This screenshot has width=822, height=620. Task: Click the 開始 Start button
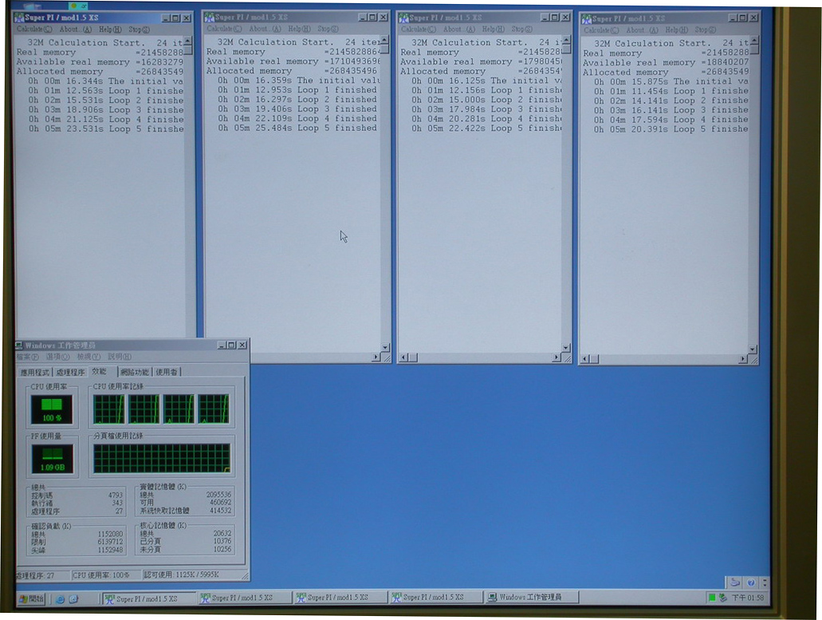click(31, 598)
